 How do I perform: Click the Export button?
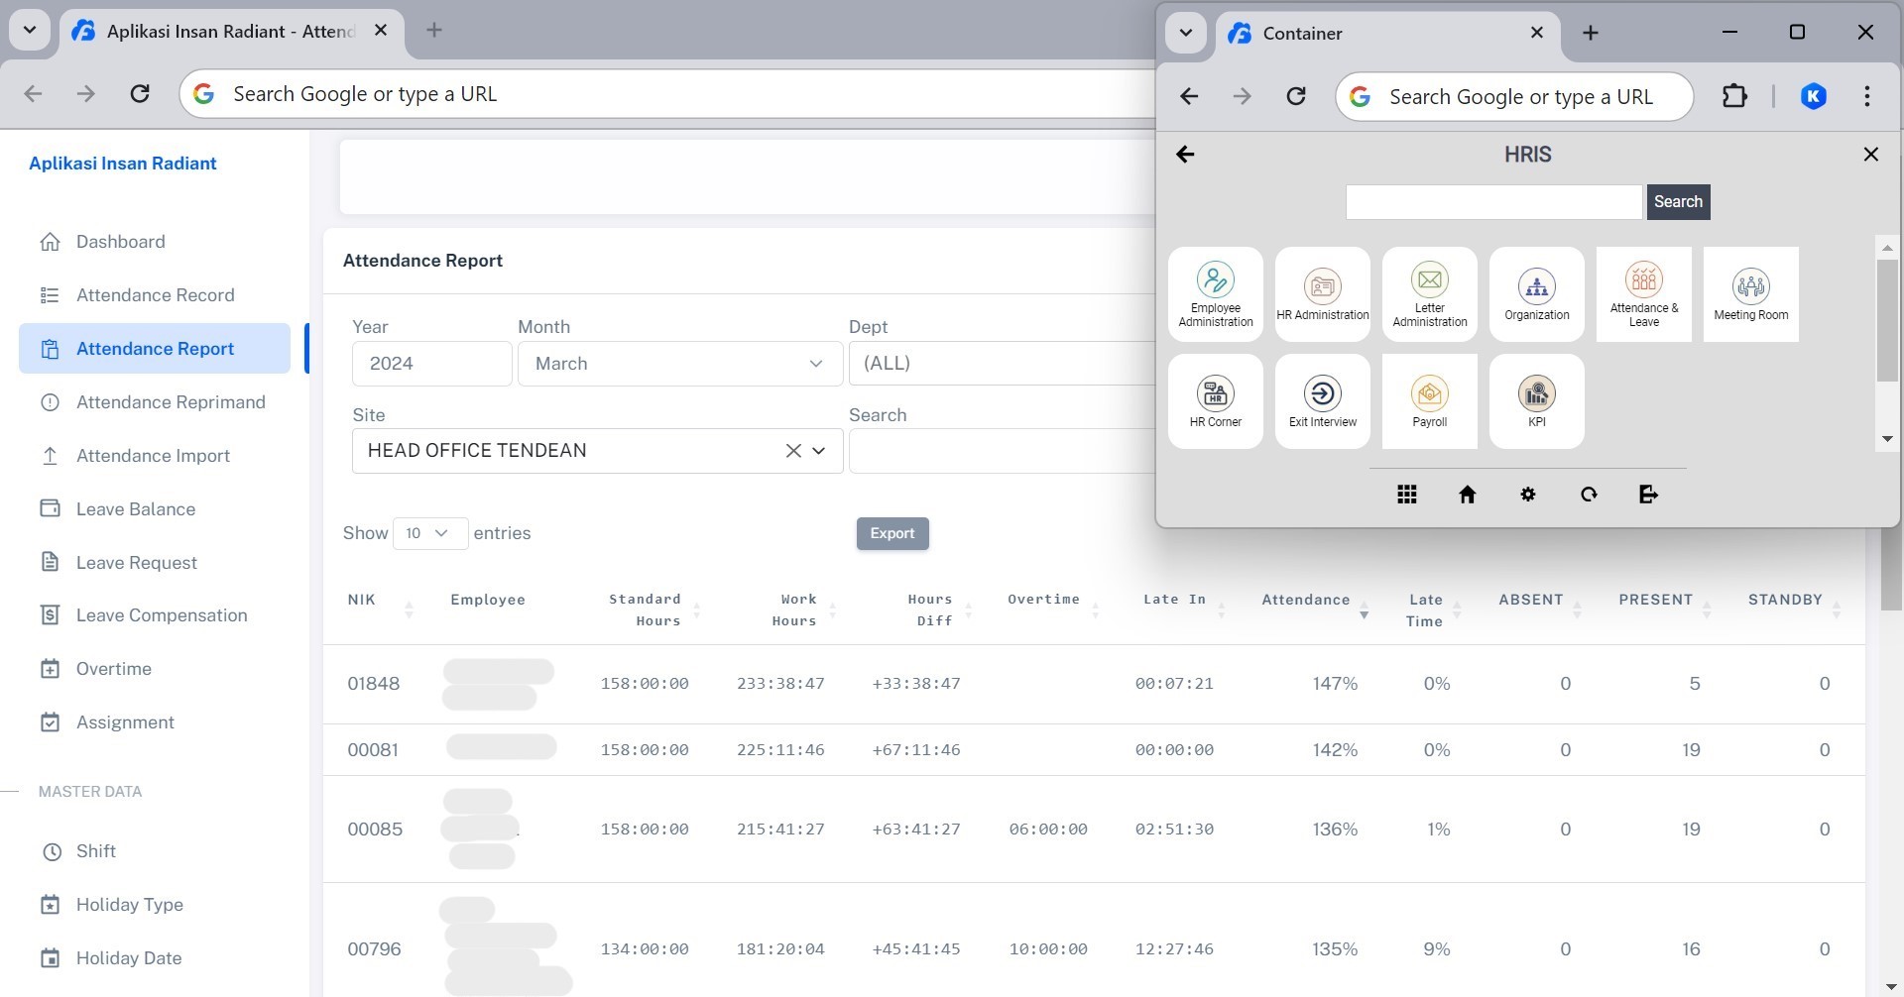coord(892,533)
